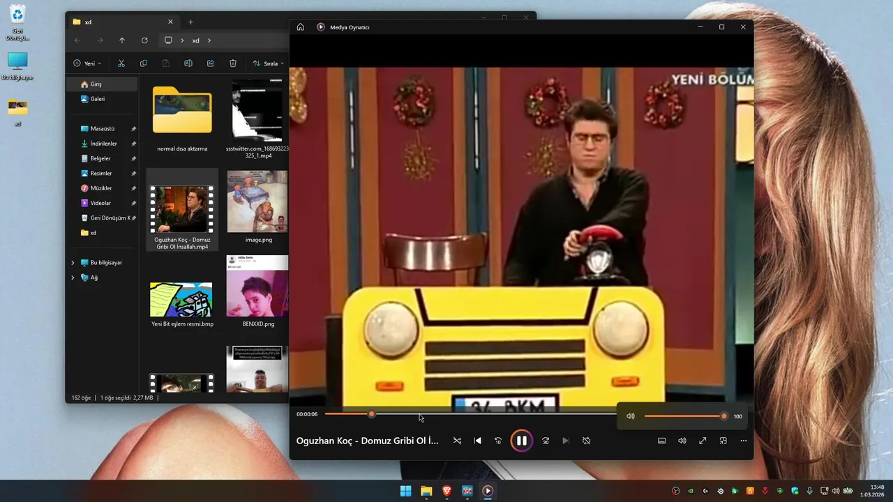Screen dimensions: 893x502
Task: Toggle repeat mode in Media Player
Action: click(587, 441)
